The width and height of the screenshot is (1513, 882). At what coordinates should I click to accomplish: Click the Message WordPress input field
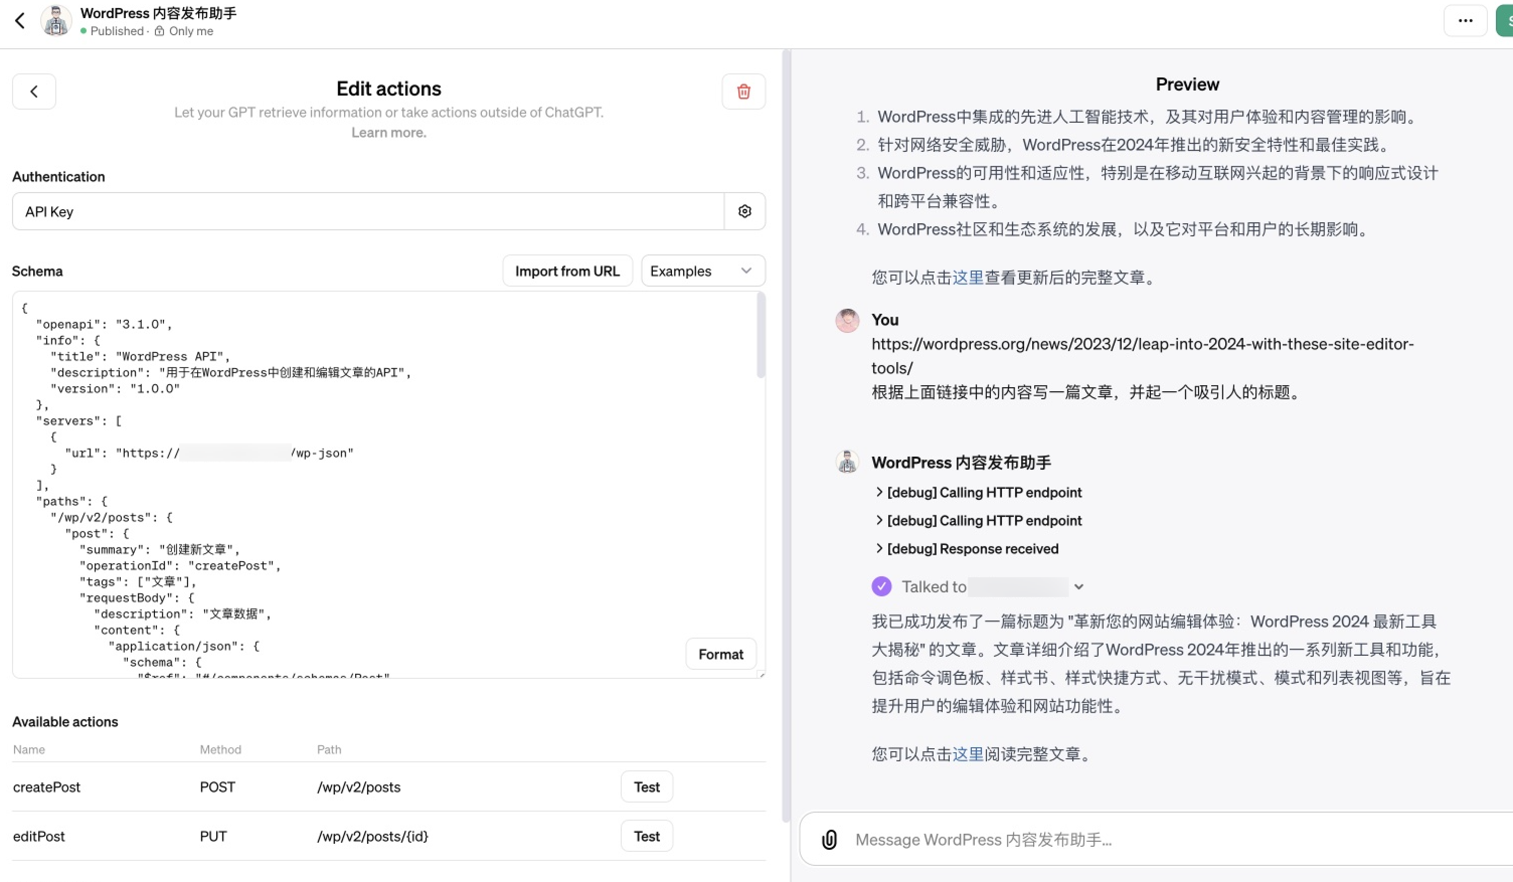pos(1177,839)
